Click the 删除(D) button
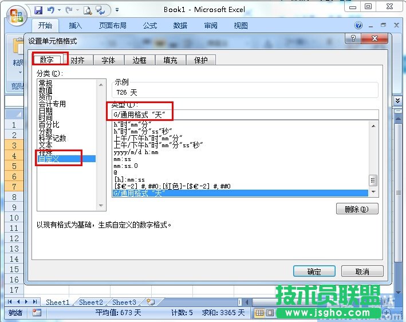406x322 pixels. click(357, 209)
